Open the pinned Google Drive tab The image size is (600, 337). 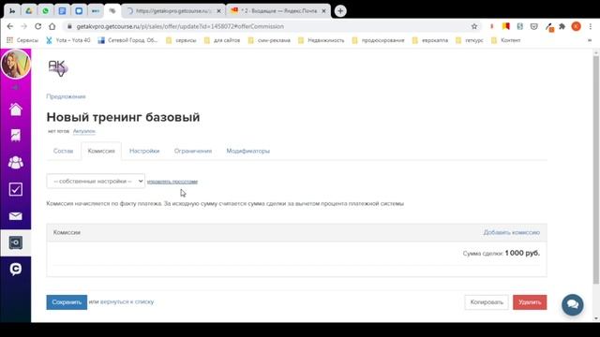29,11
